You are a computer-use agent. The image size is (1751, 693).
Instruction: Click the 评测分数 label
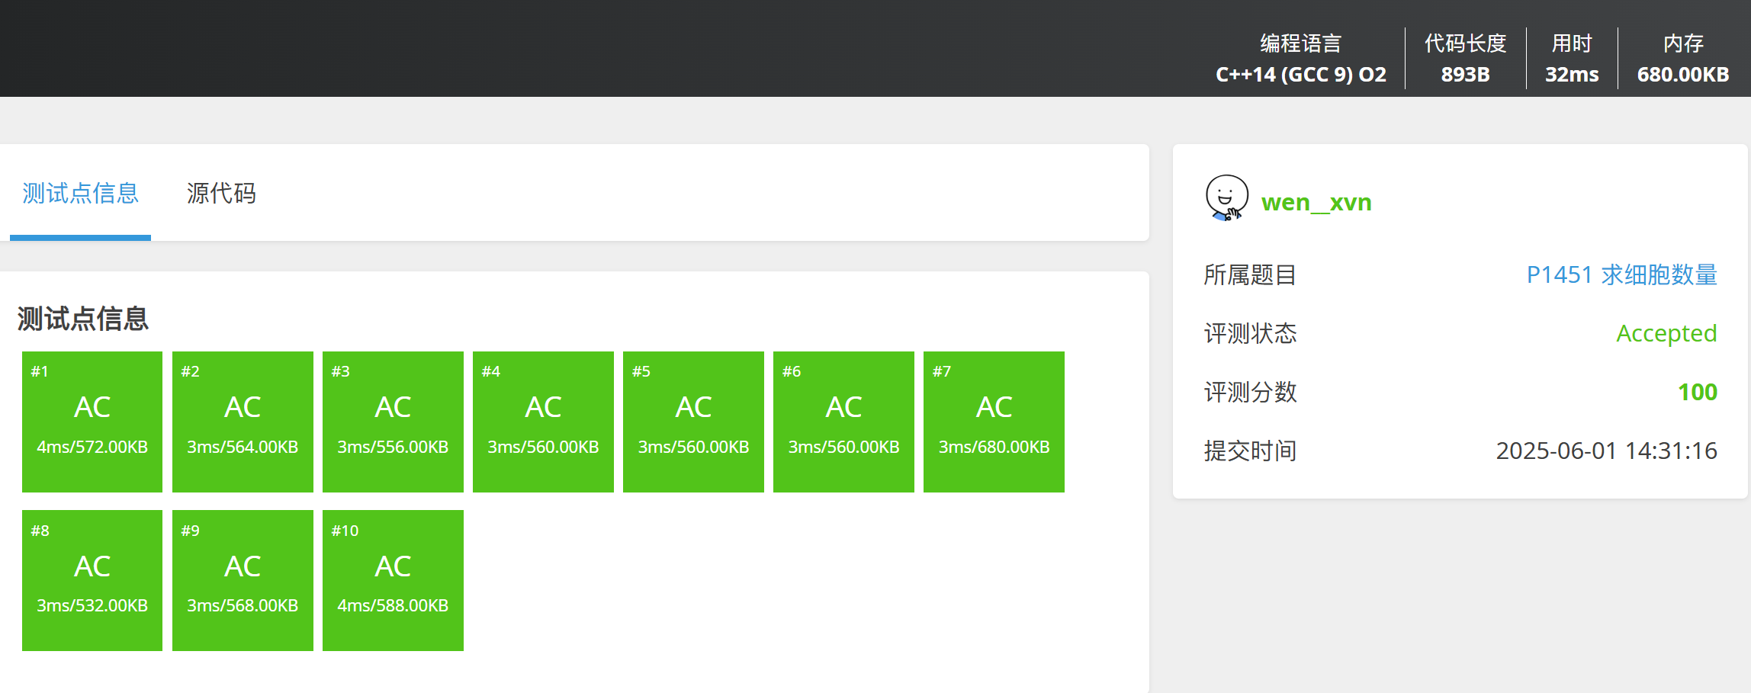coord(1250,392)
